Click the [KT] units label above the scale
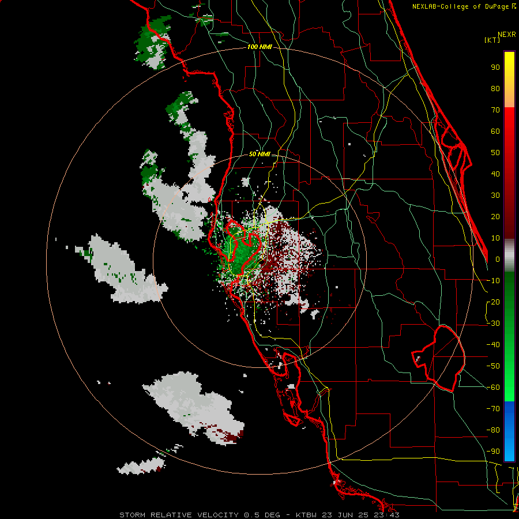Image resolution: width=519 pixels, height=519 pixels. pos(492,40)
